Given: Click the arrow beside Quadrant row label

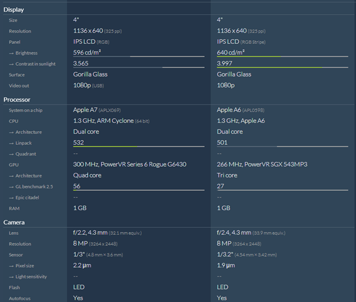Looking at the screenshot, I should [x=11, y=154].
